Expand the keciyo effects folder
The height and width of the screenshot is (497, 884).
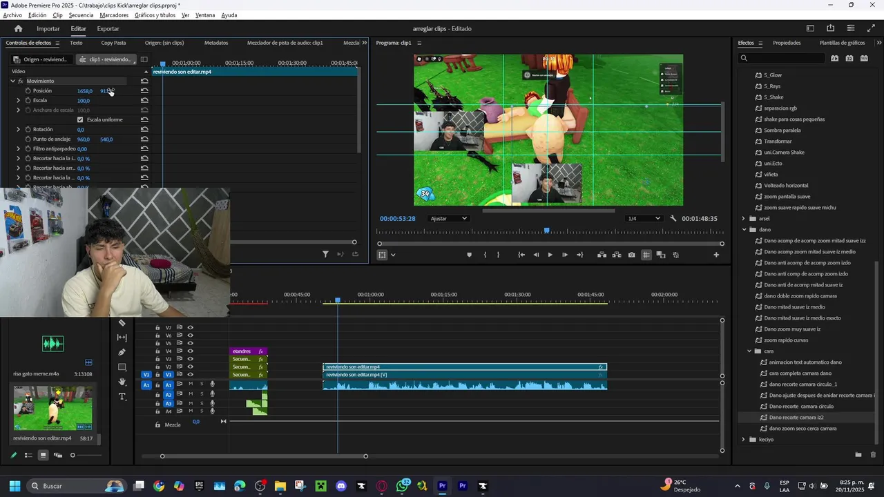[744, 439]
